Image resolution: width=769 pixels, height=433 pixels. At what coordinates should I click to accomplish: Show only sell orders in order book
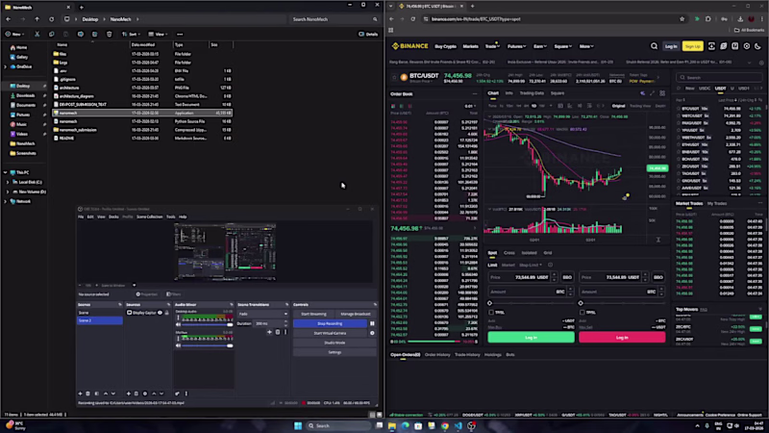[x=409, y=106]
